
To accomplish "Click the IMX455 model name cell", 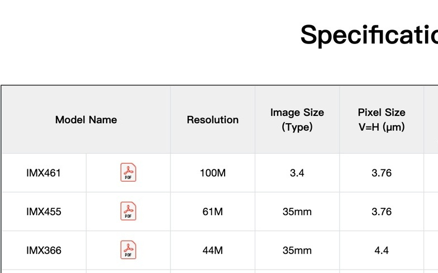I will pyautogui.click(x=44, y=212).
